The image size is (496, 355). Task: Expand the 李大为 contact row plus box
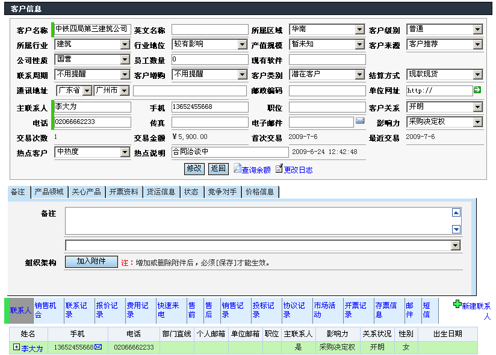16,347
